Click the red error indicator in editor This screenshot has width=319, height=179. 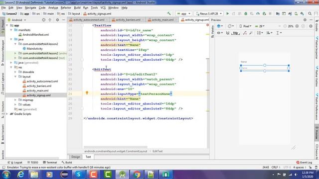(x=207, y=25)
